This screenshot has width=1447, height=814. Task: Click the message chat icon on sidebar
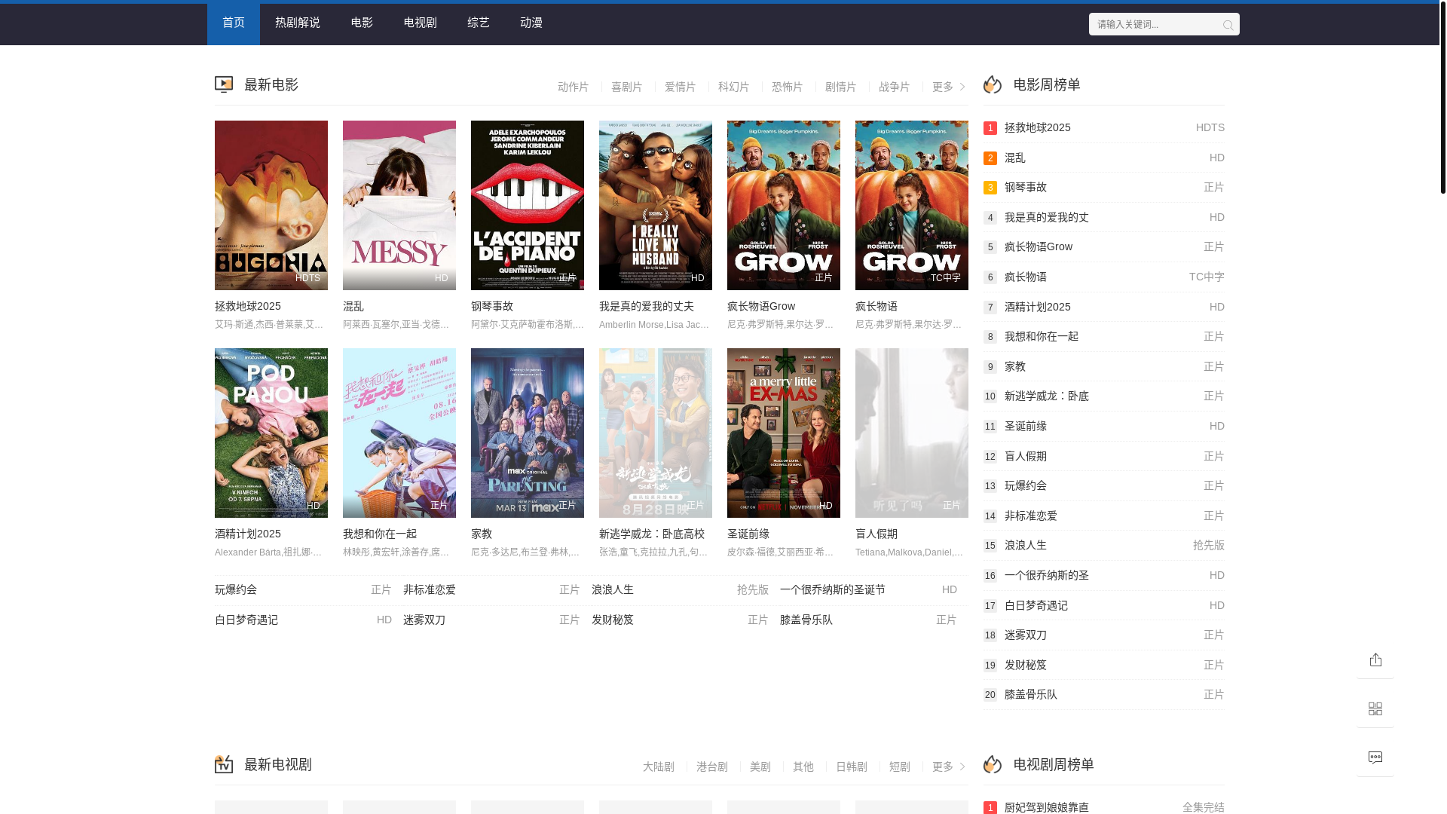1375,757
